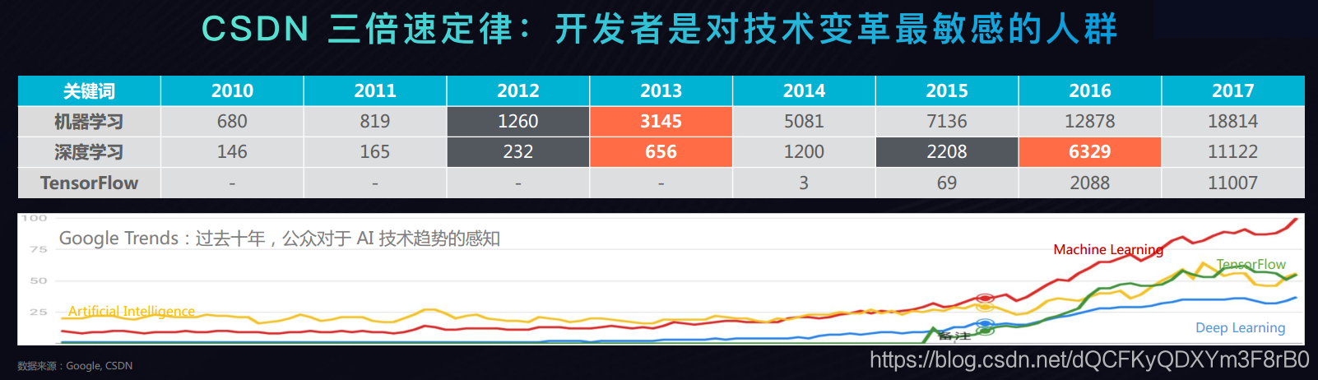Click the orange highlighted cell 3145
The height and width of the screenshot is (380, 1318).
(x=661, y=121)
